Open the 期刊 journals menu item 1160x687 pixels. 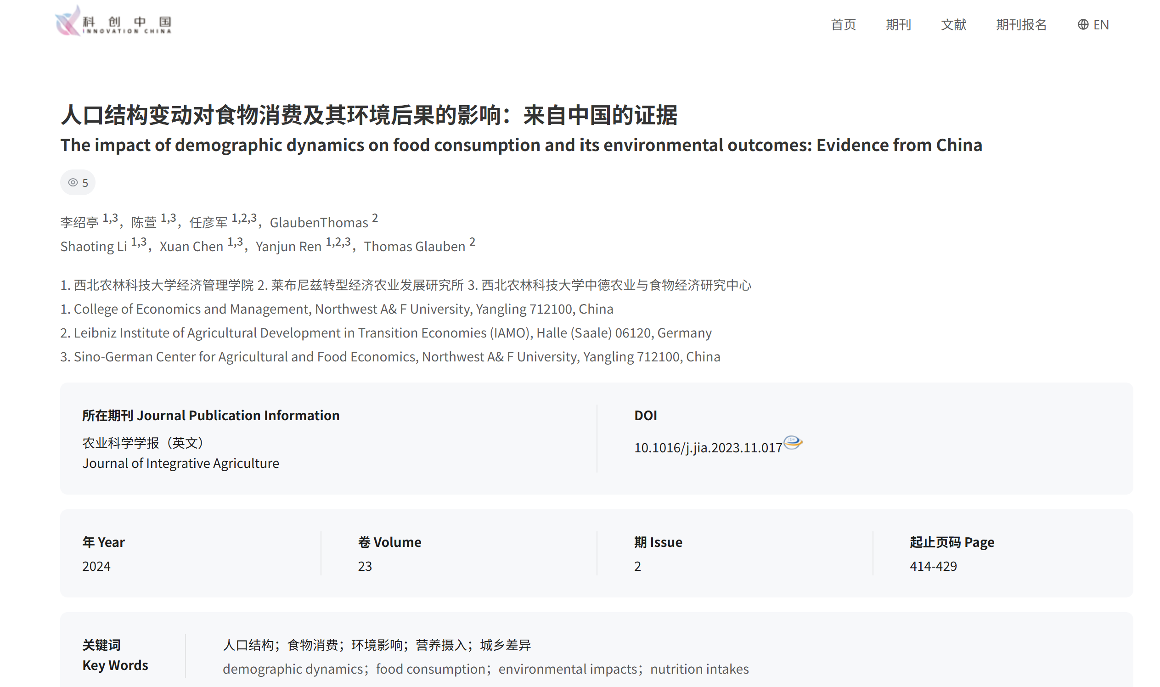[x=898, y=24]
